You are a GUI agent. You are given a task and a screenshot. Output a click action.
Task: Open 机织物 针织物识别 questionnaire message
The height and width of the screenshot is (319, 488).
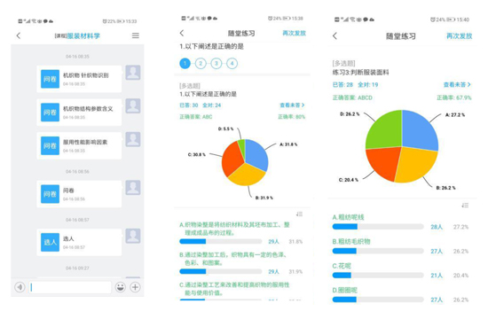[x=79, y=79]
